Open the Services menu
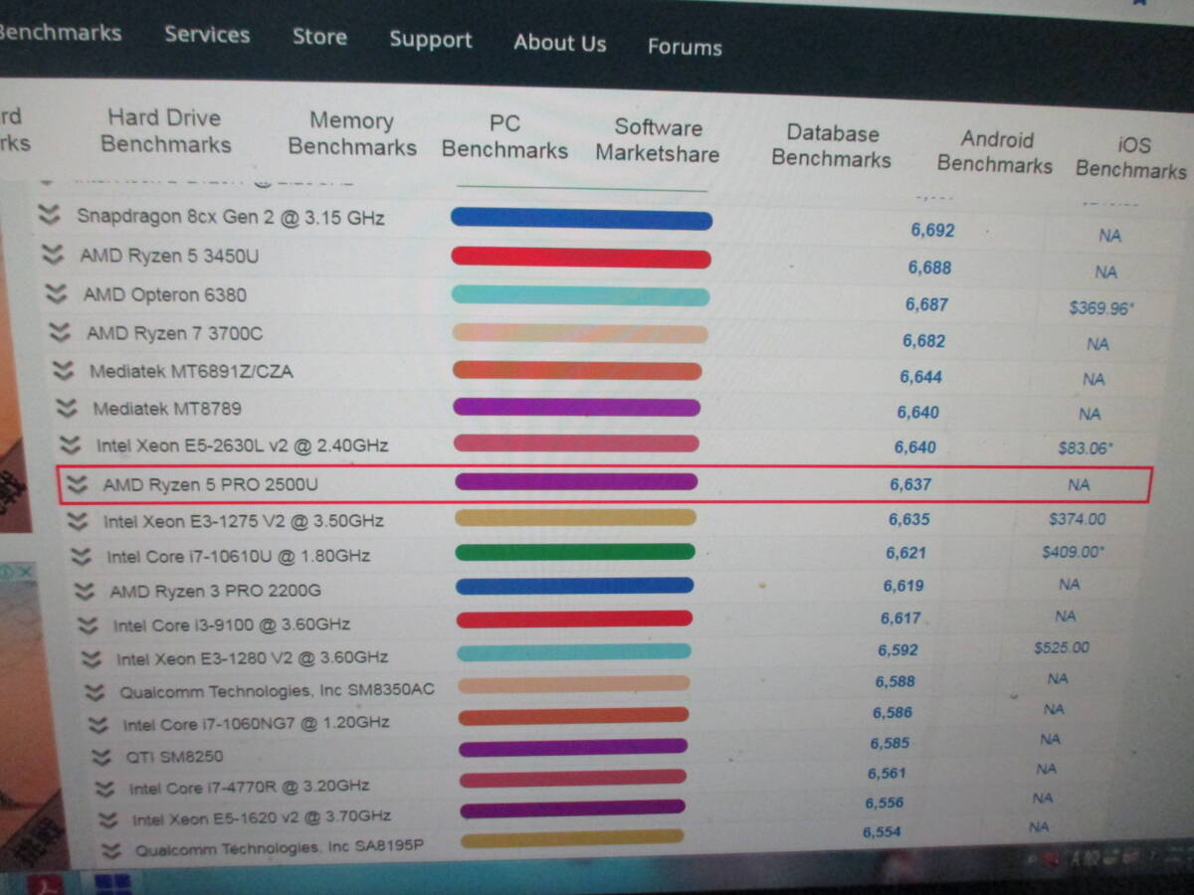 tap(207, 35)
